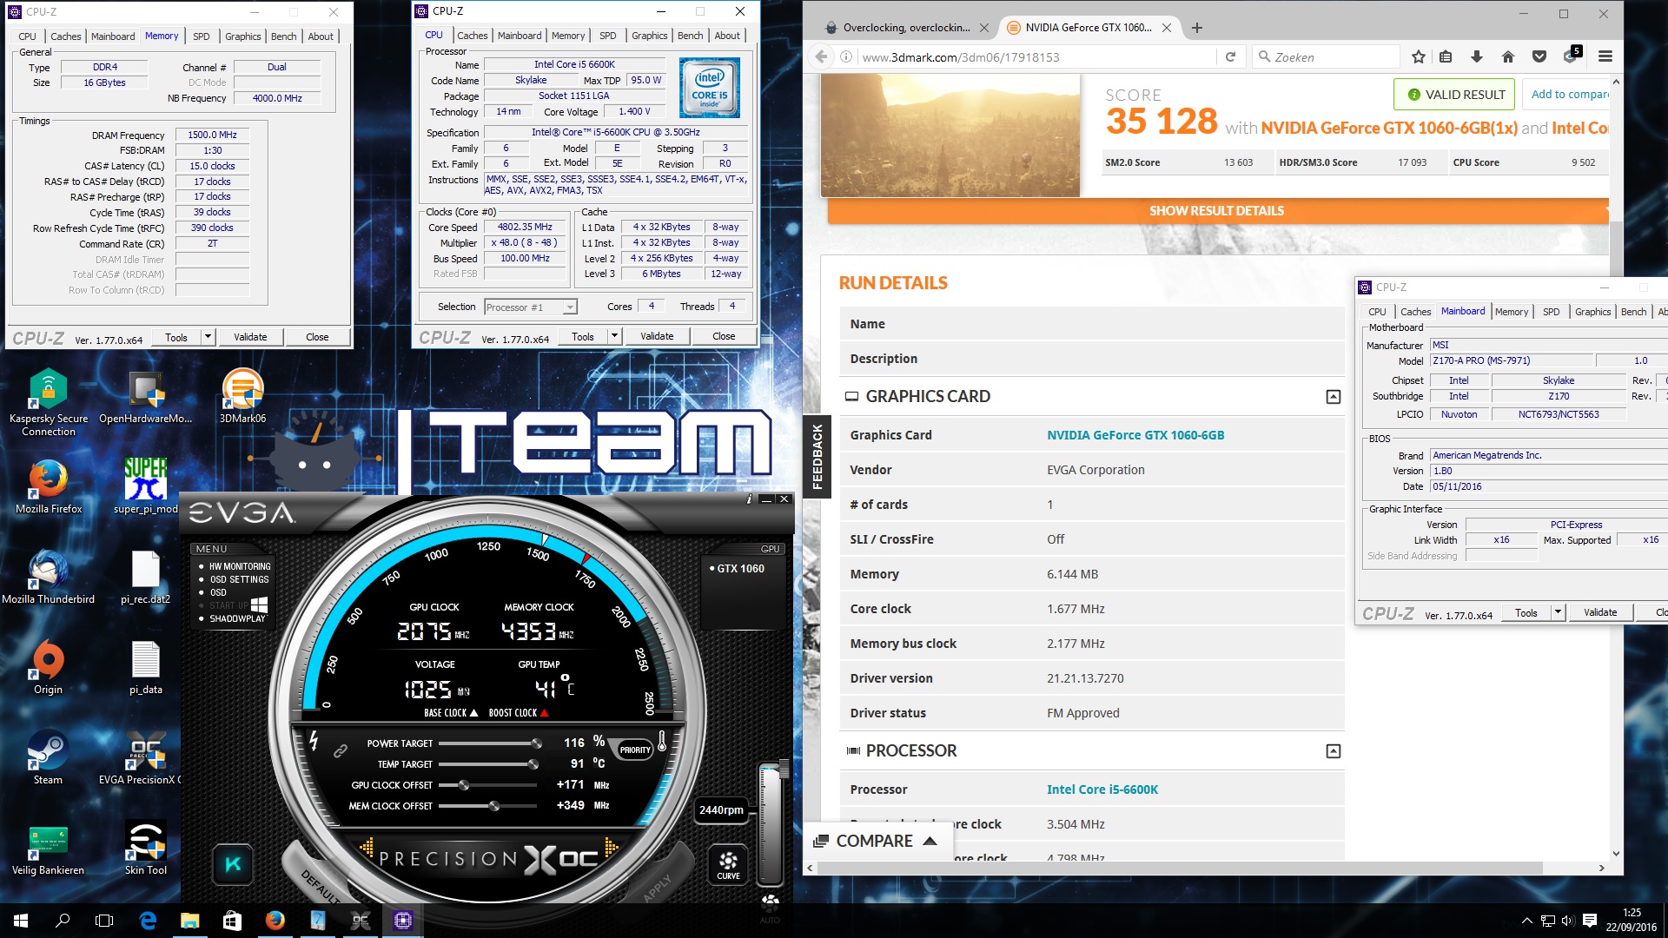The width and height of the screenshot is (1668, 938).
Task: Switch to Caches tab in CPU-Z CPU window
Action: coord(472,36)
